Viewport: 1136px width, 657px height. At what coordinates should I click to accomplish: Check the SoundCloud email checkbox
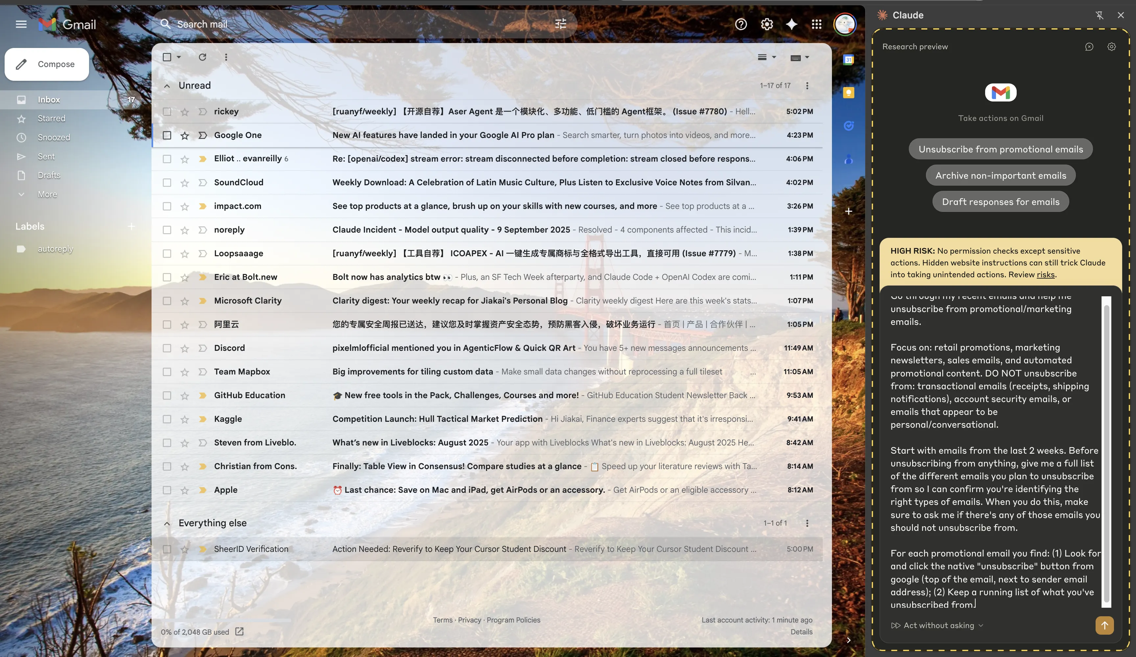pyautogui.click(x=167, y=183)
